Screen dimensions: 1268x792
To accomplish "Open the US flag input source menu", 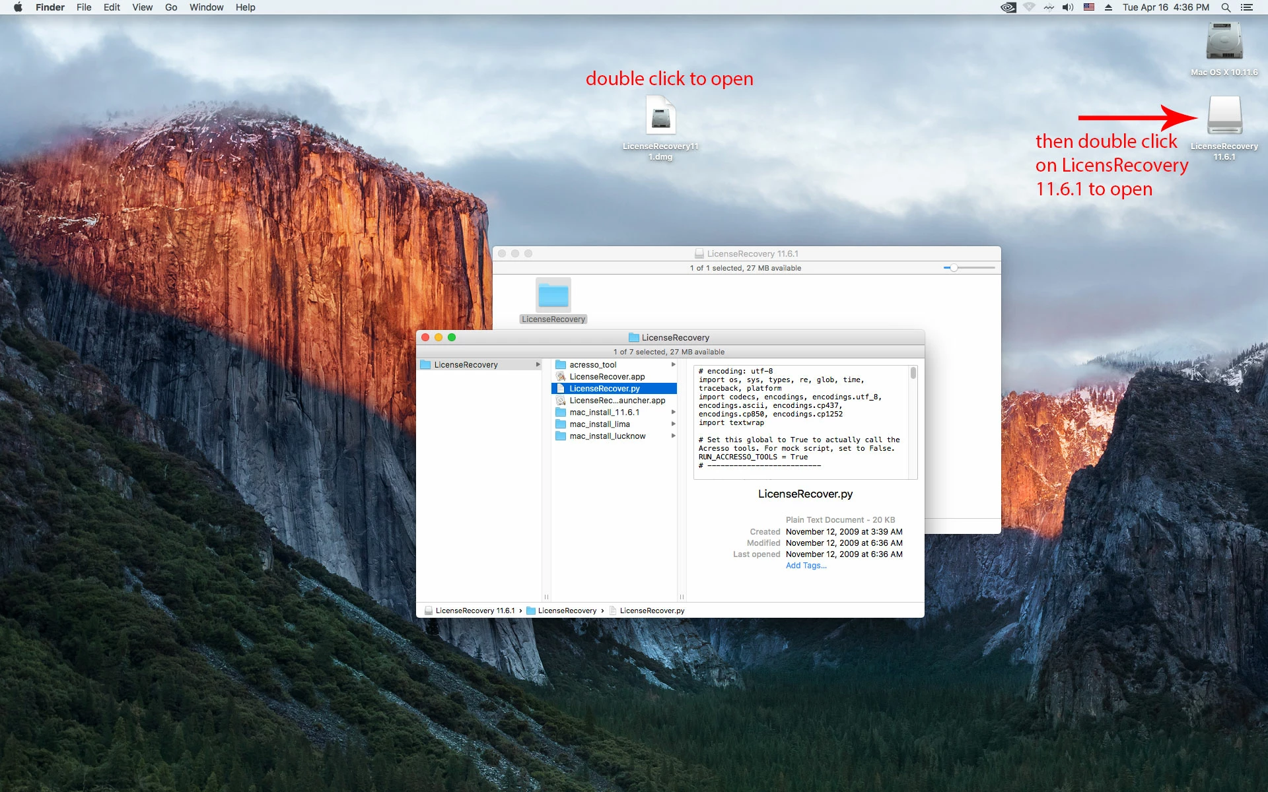I will click(x=1089, y=7).
